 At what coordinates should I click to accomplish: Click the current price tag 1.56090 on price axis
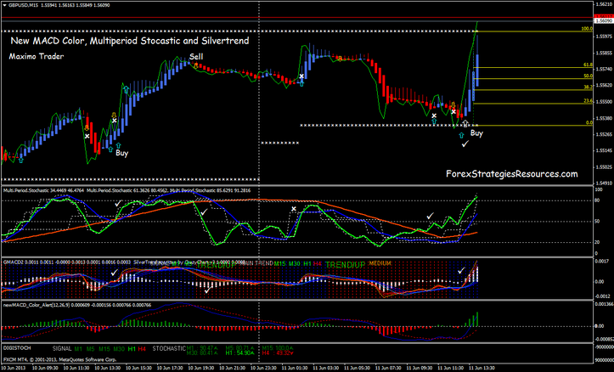tap(604, 20)
